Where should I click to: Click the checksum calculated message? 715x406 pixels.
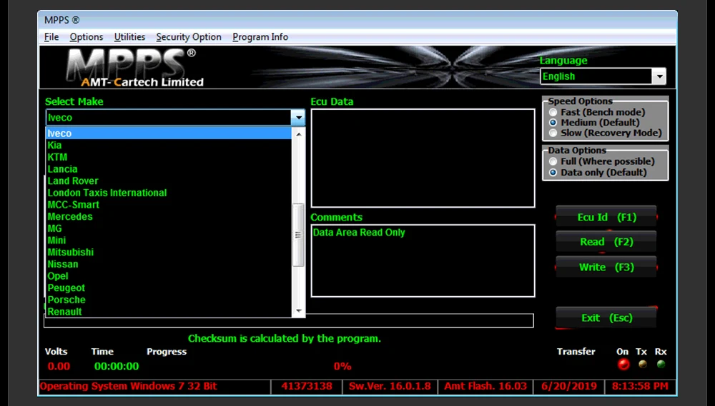(x=285, y=339)
